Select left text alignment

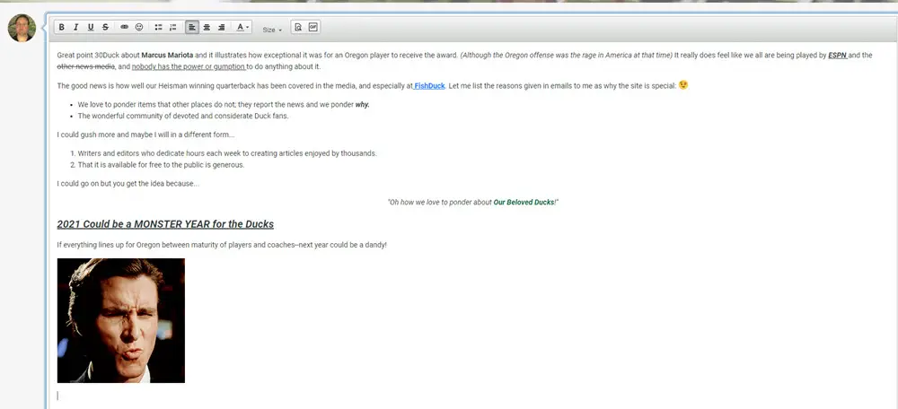pyautogui.click(x=192, y=28)
